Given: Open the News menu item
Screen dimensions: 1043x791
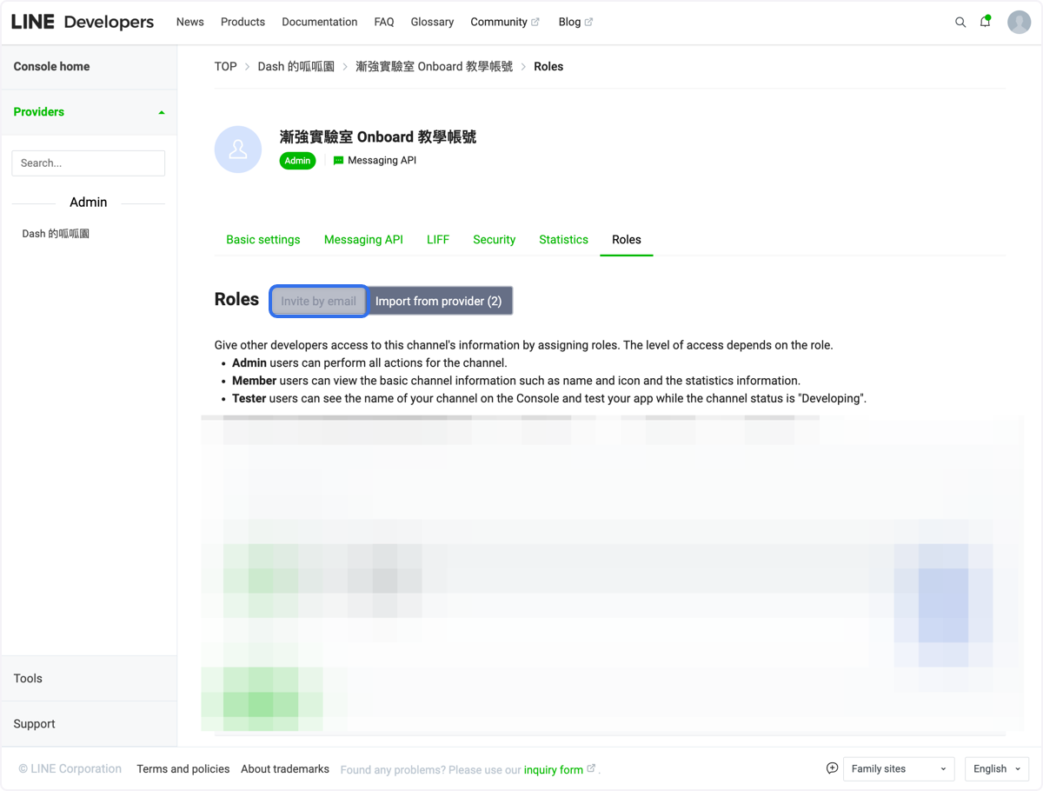Looking at the screenshot, I should (190, 22).
